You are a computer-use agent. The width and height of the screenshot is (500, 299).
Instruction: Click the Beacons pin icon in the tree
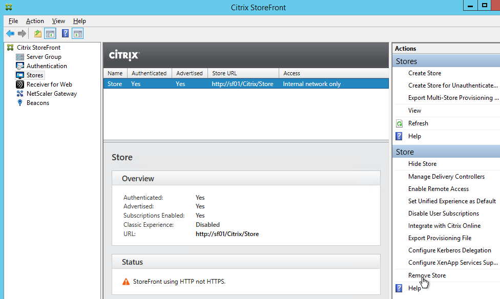pos(20,102)
